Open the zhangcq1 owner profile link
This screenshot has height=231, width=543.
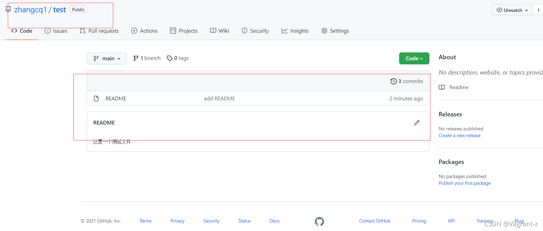30,10
